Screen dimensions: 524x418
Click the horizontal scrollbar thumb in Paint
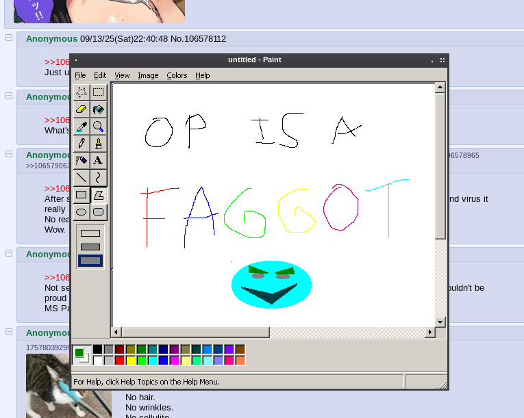coord(196,332)
